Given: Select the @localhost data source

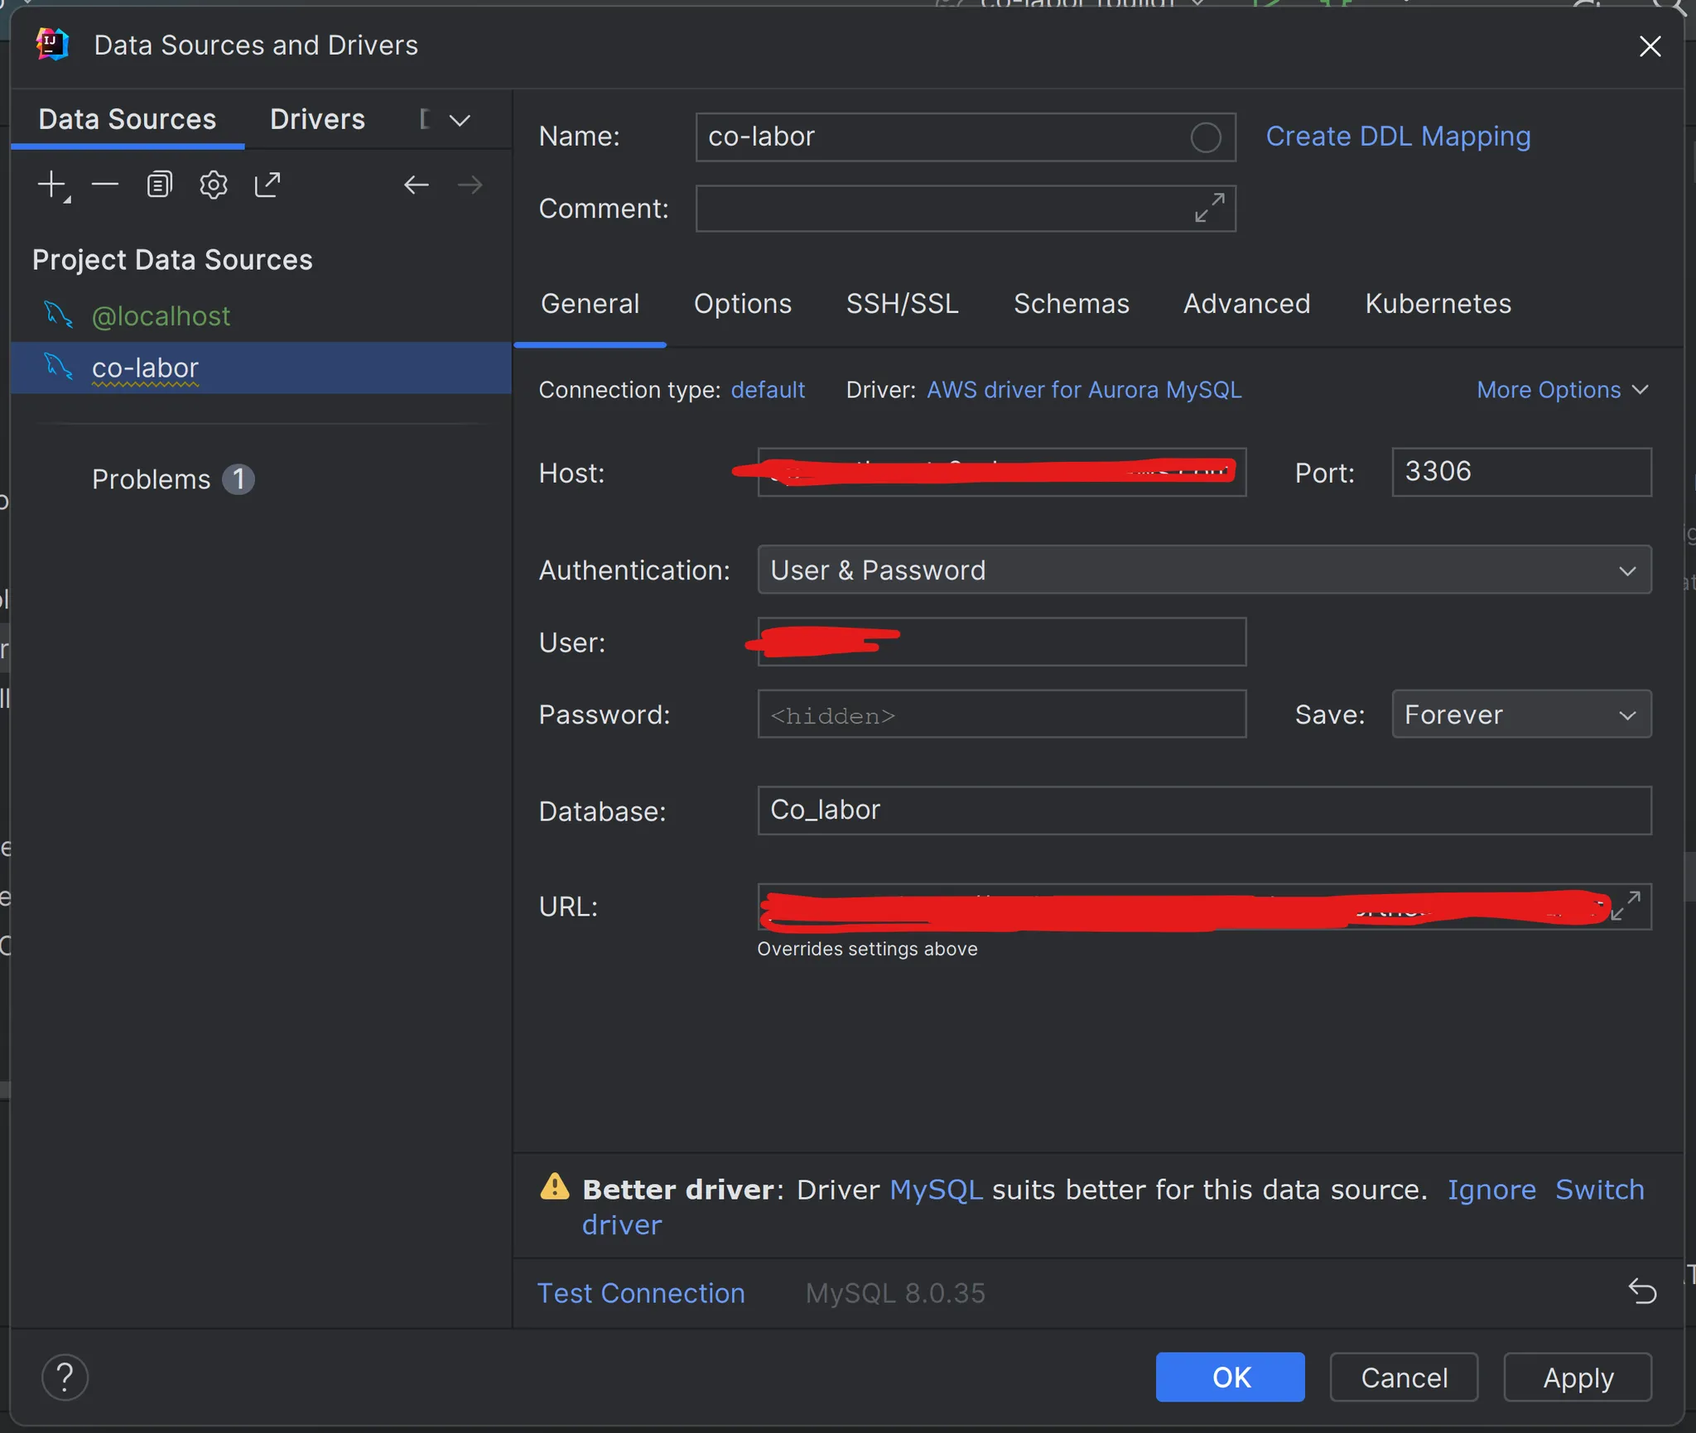Looking at the screenshot, I should [x=161, y=316].
